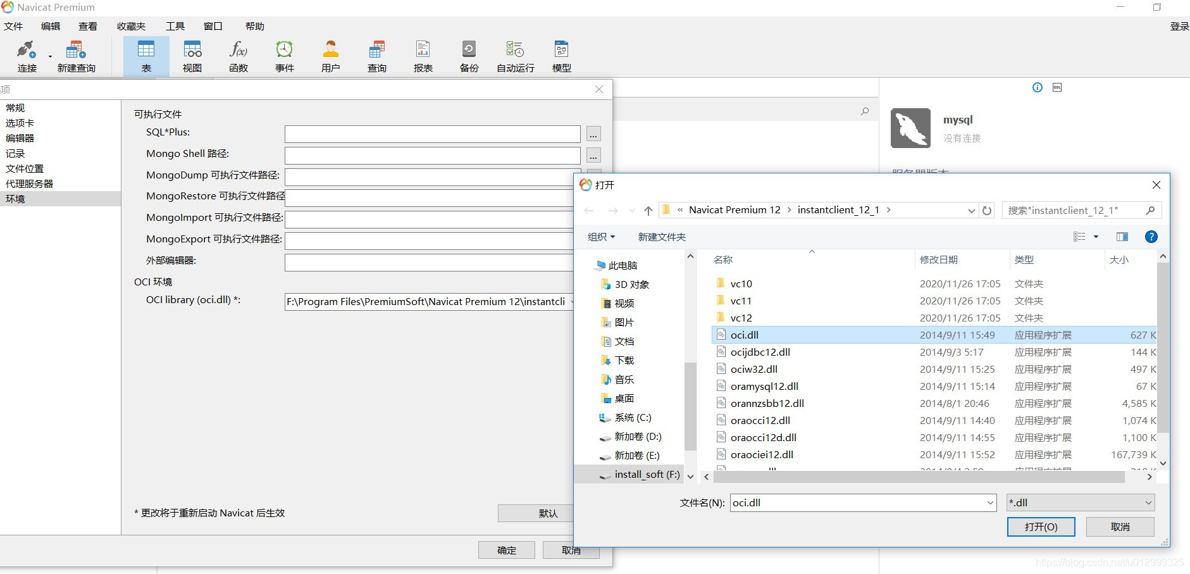The width and height of the screenshot is (1190, 574).
Task: Click the Open (打开) button in the file dialog
Action: click(x=1041, y=527)
